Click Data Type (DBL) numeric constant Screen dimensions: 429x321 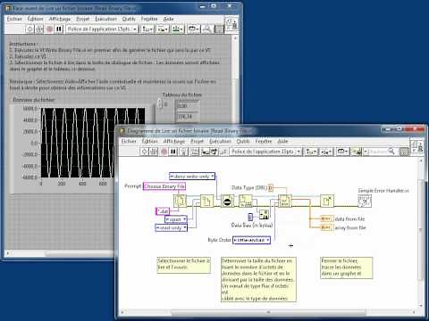click(271, 188)
